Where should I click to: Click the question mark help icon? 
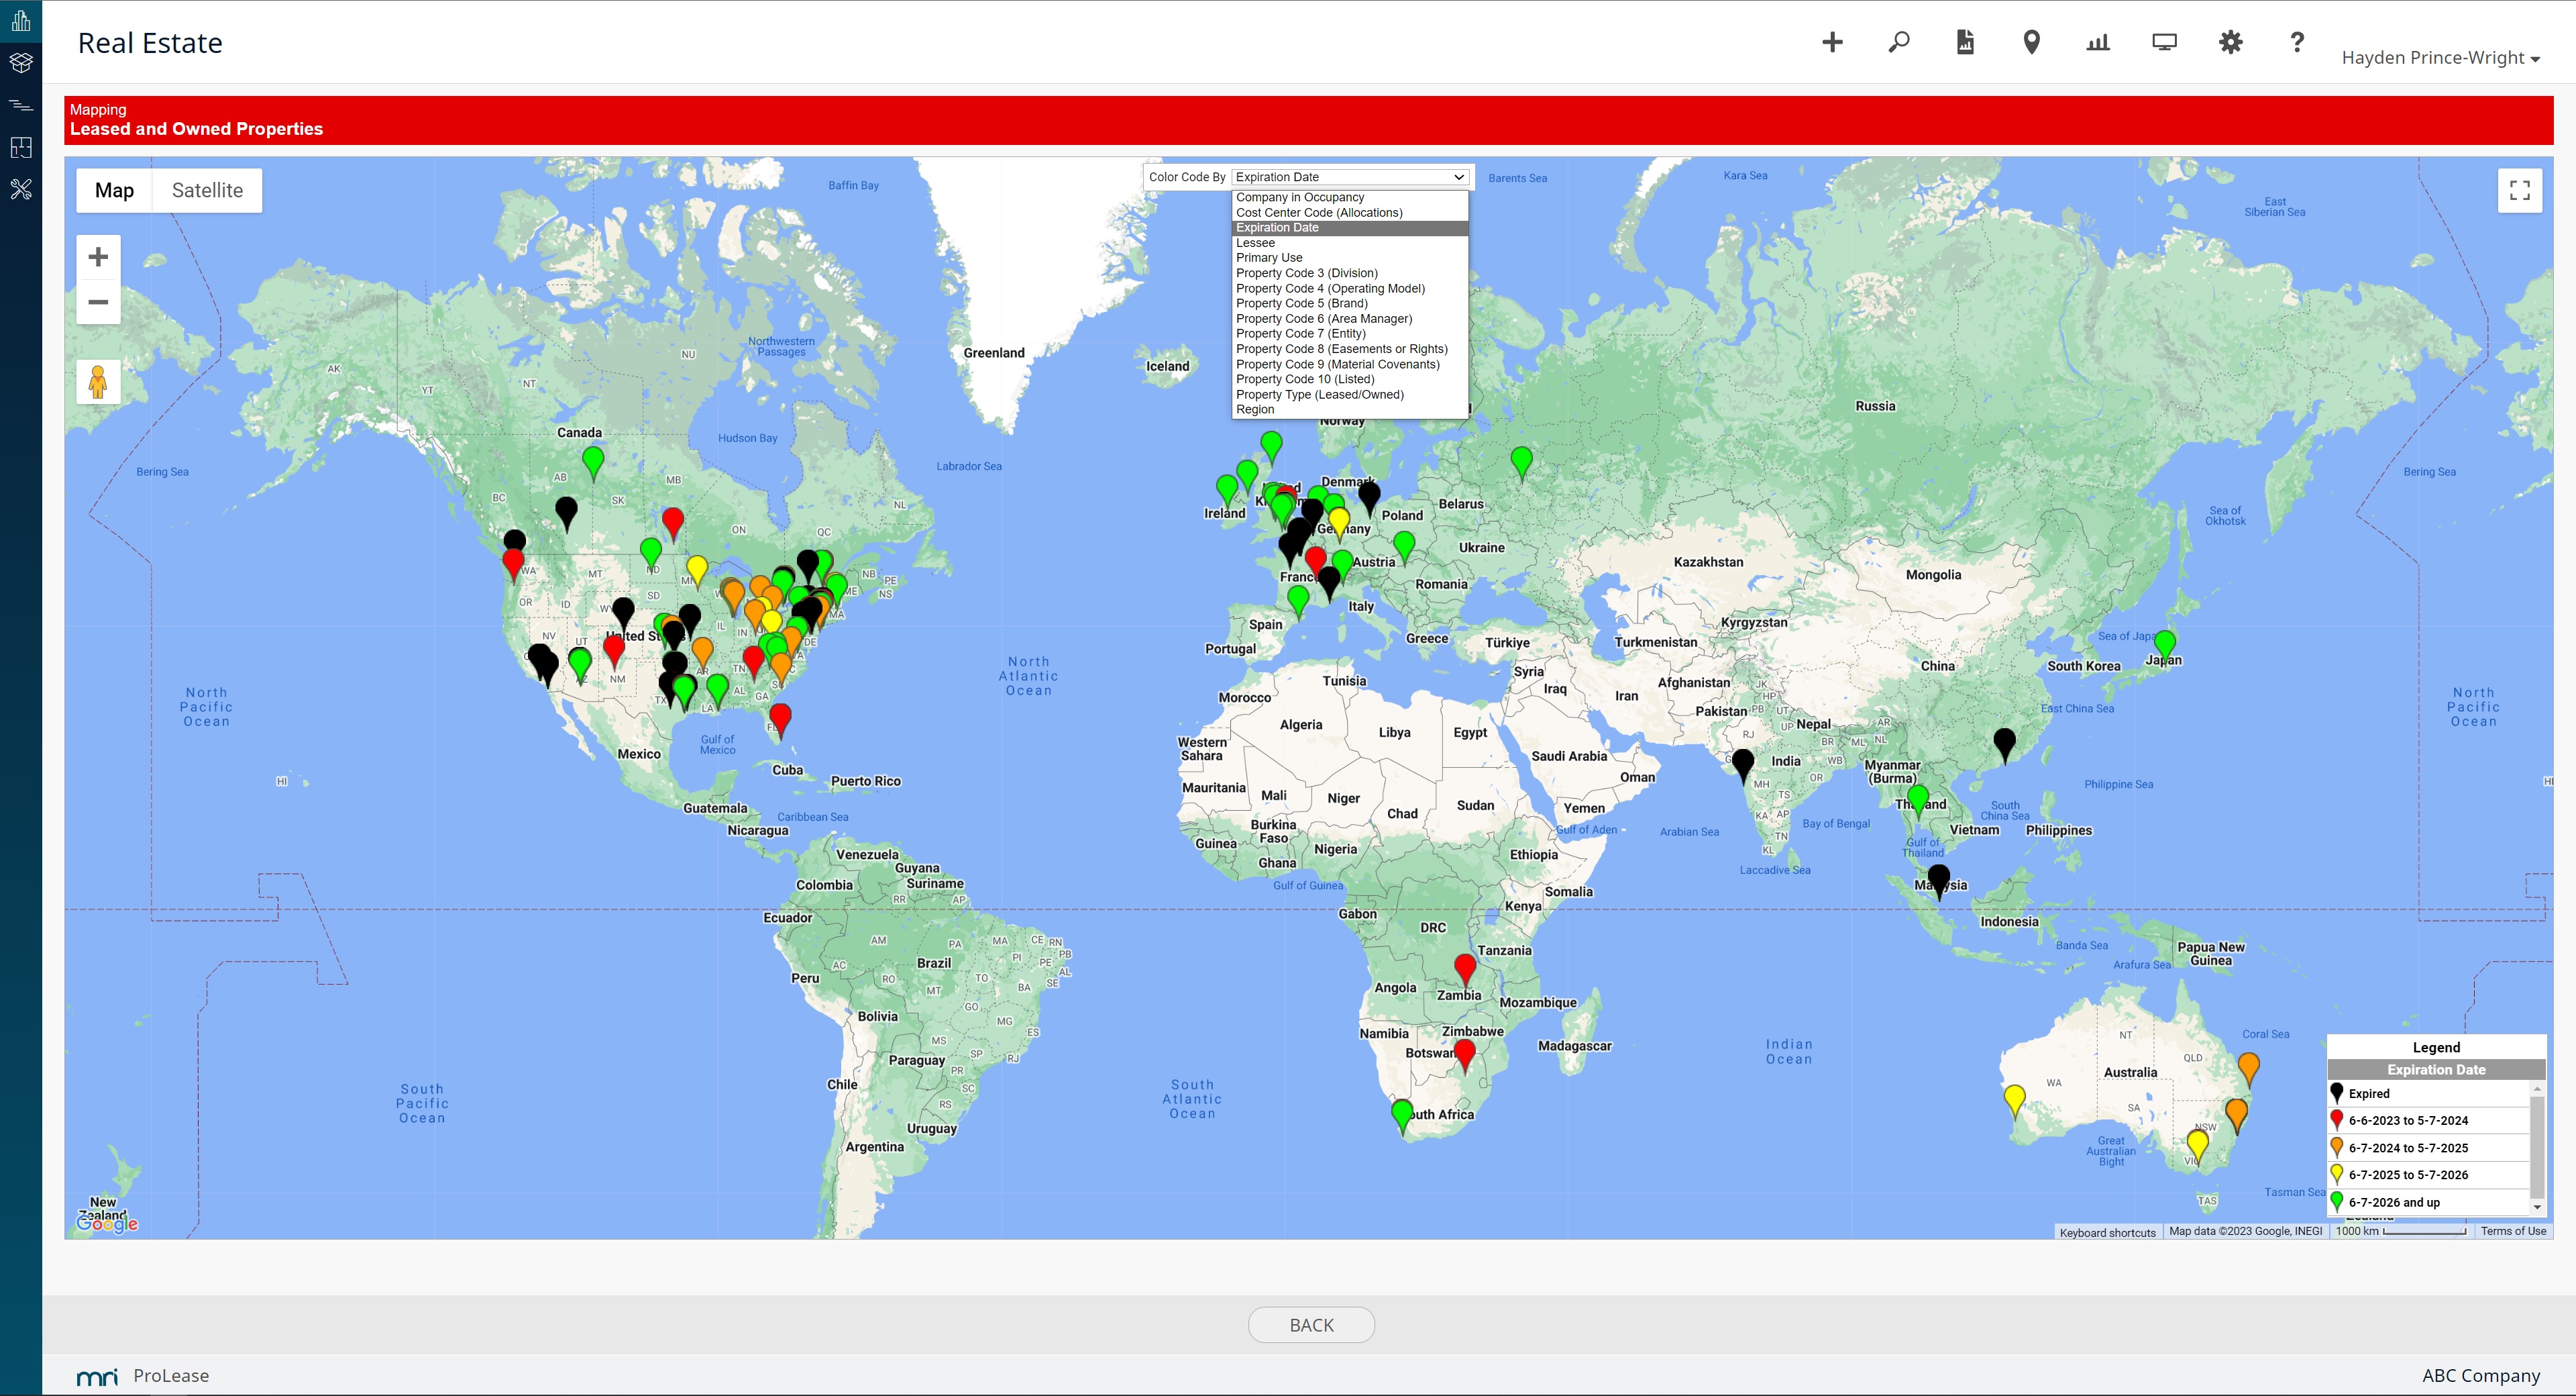pyautogui.click(x=2297, y=42)
